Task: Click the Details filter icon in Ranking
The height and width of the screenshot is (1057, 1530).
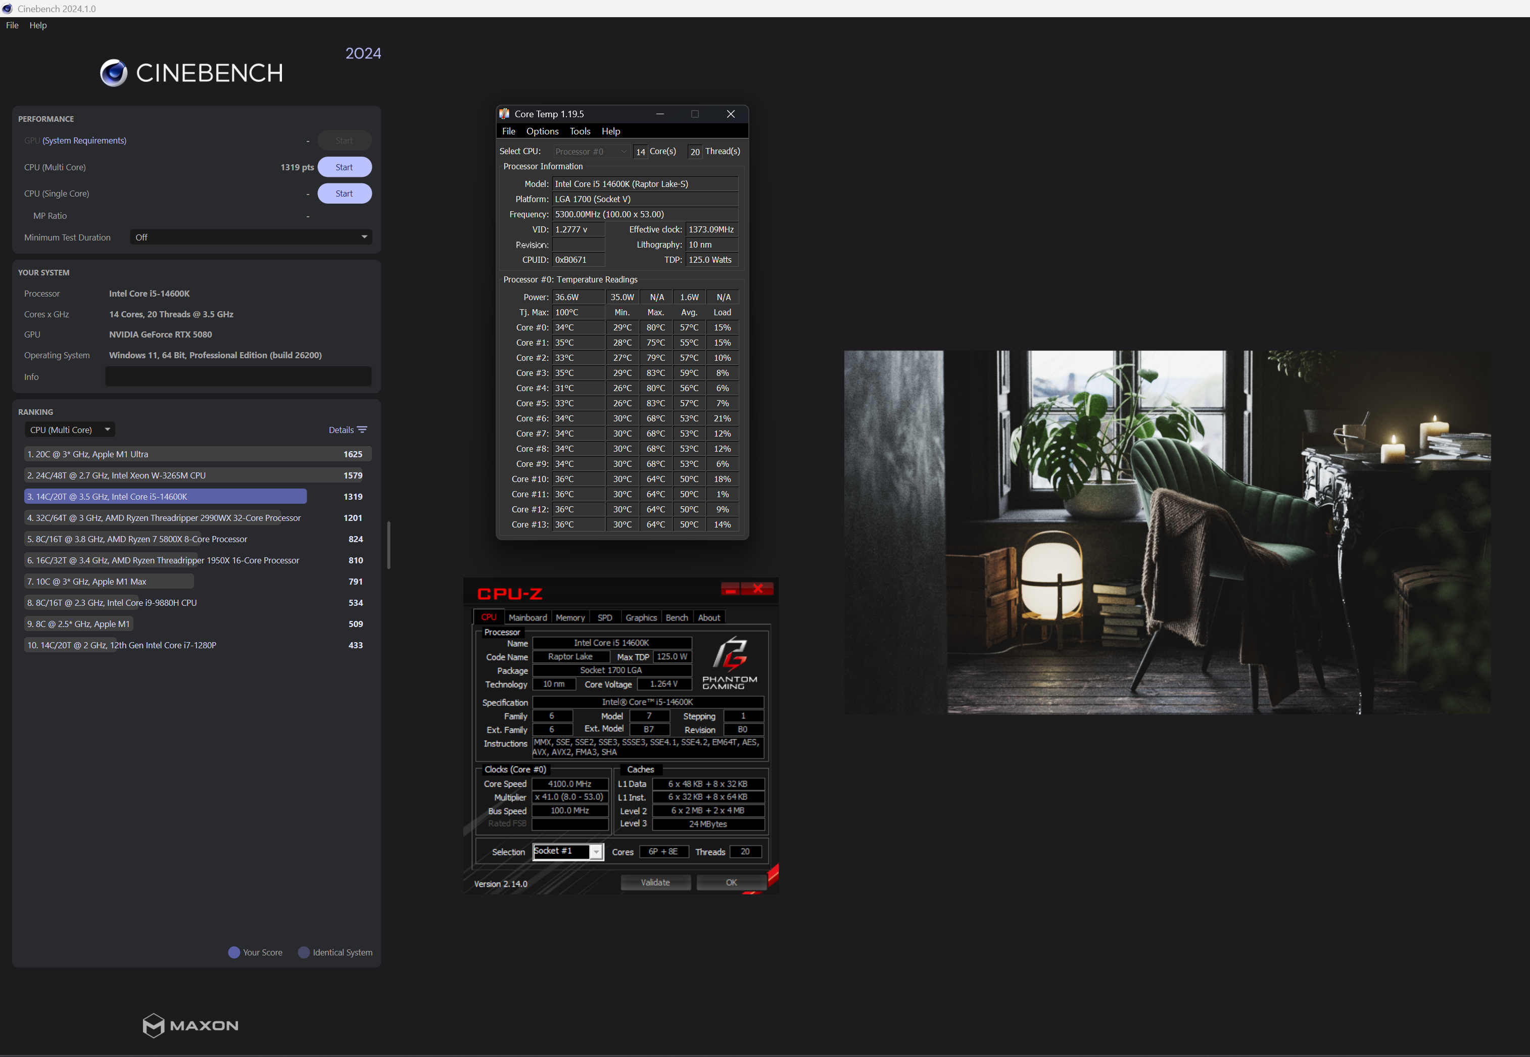Action: [x=362, y=430]
